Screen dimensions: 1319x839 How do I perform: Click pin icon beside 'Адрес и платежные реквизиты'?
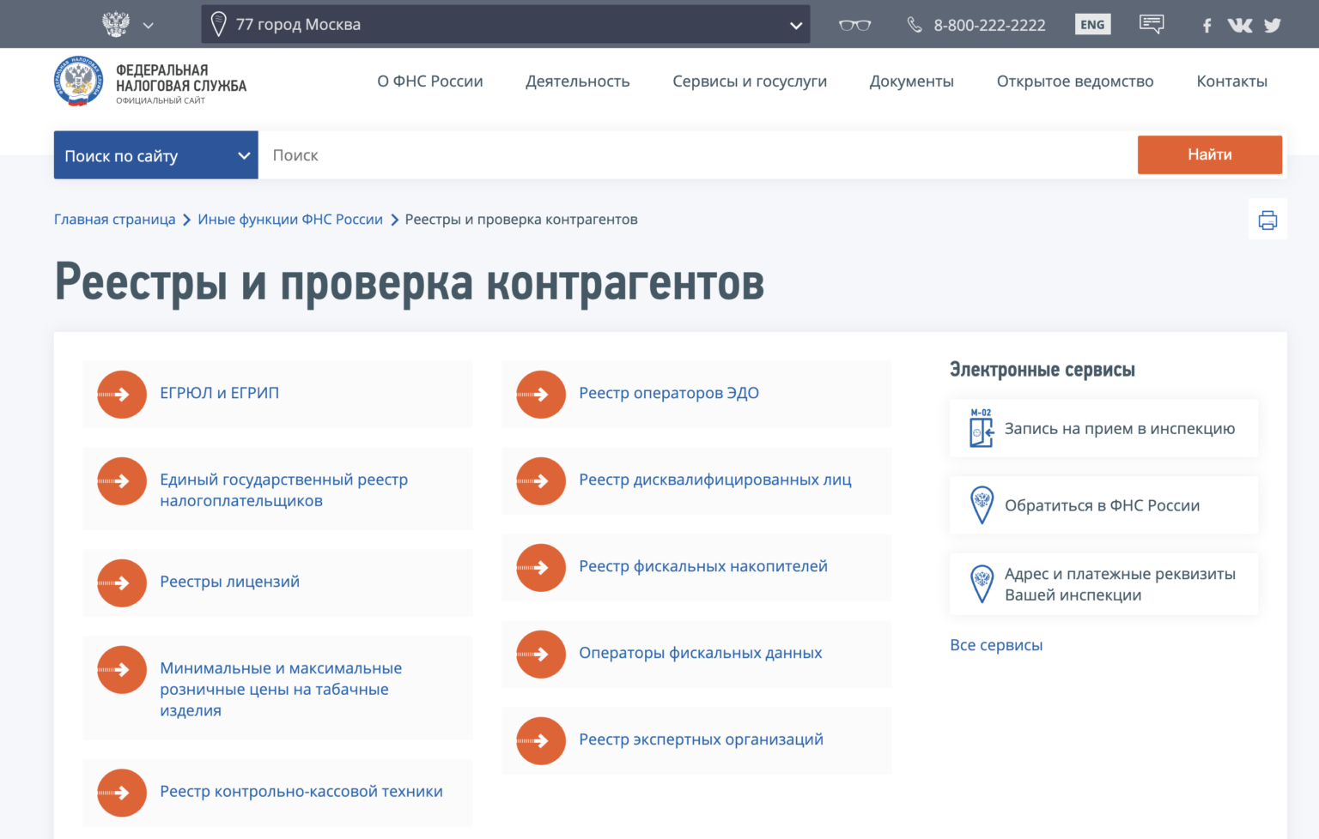click(x=982, y=584)
